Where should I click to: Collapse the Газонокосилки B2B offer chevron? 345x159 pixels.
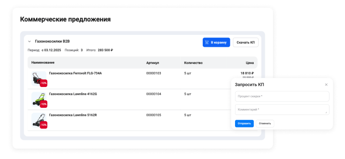click(x=29, y=41)
